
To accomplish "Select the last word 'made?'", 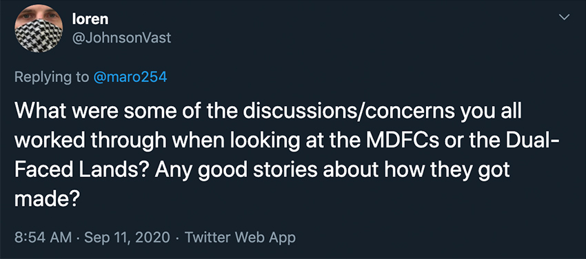I will (x=46, y=199).
